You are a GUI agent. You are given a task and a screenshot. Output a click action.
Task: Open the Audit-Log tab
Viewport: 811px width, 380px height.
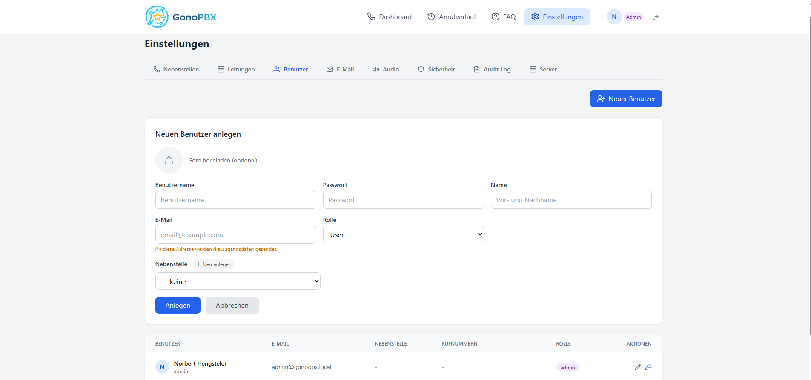point(492,69)
